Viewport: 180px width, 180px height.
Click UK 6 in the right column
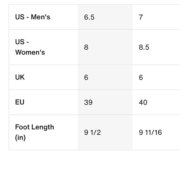coord(156,77)
